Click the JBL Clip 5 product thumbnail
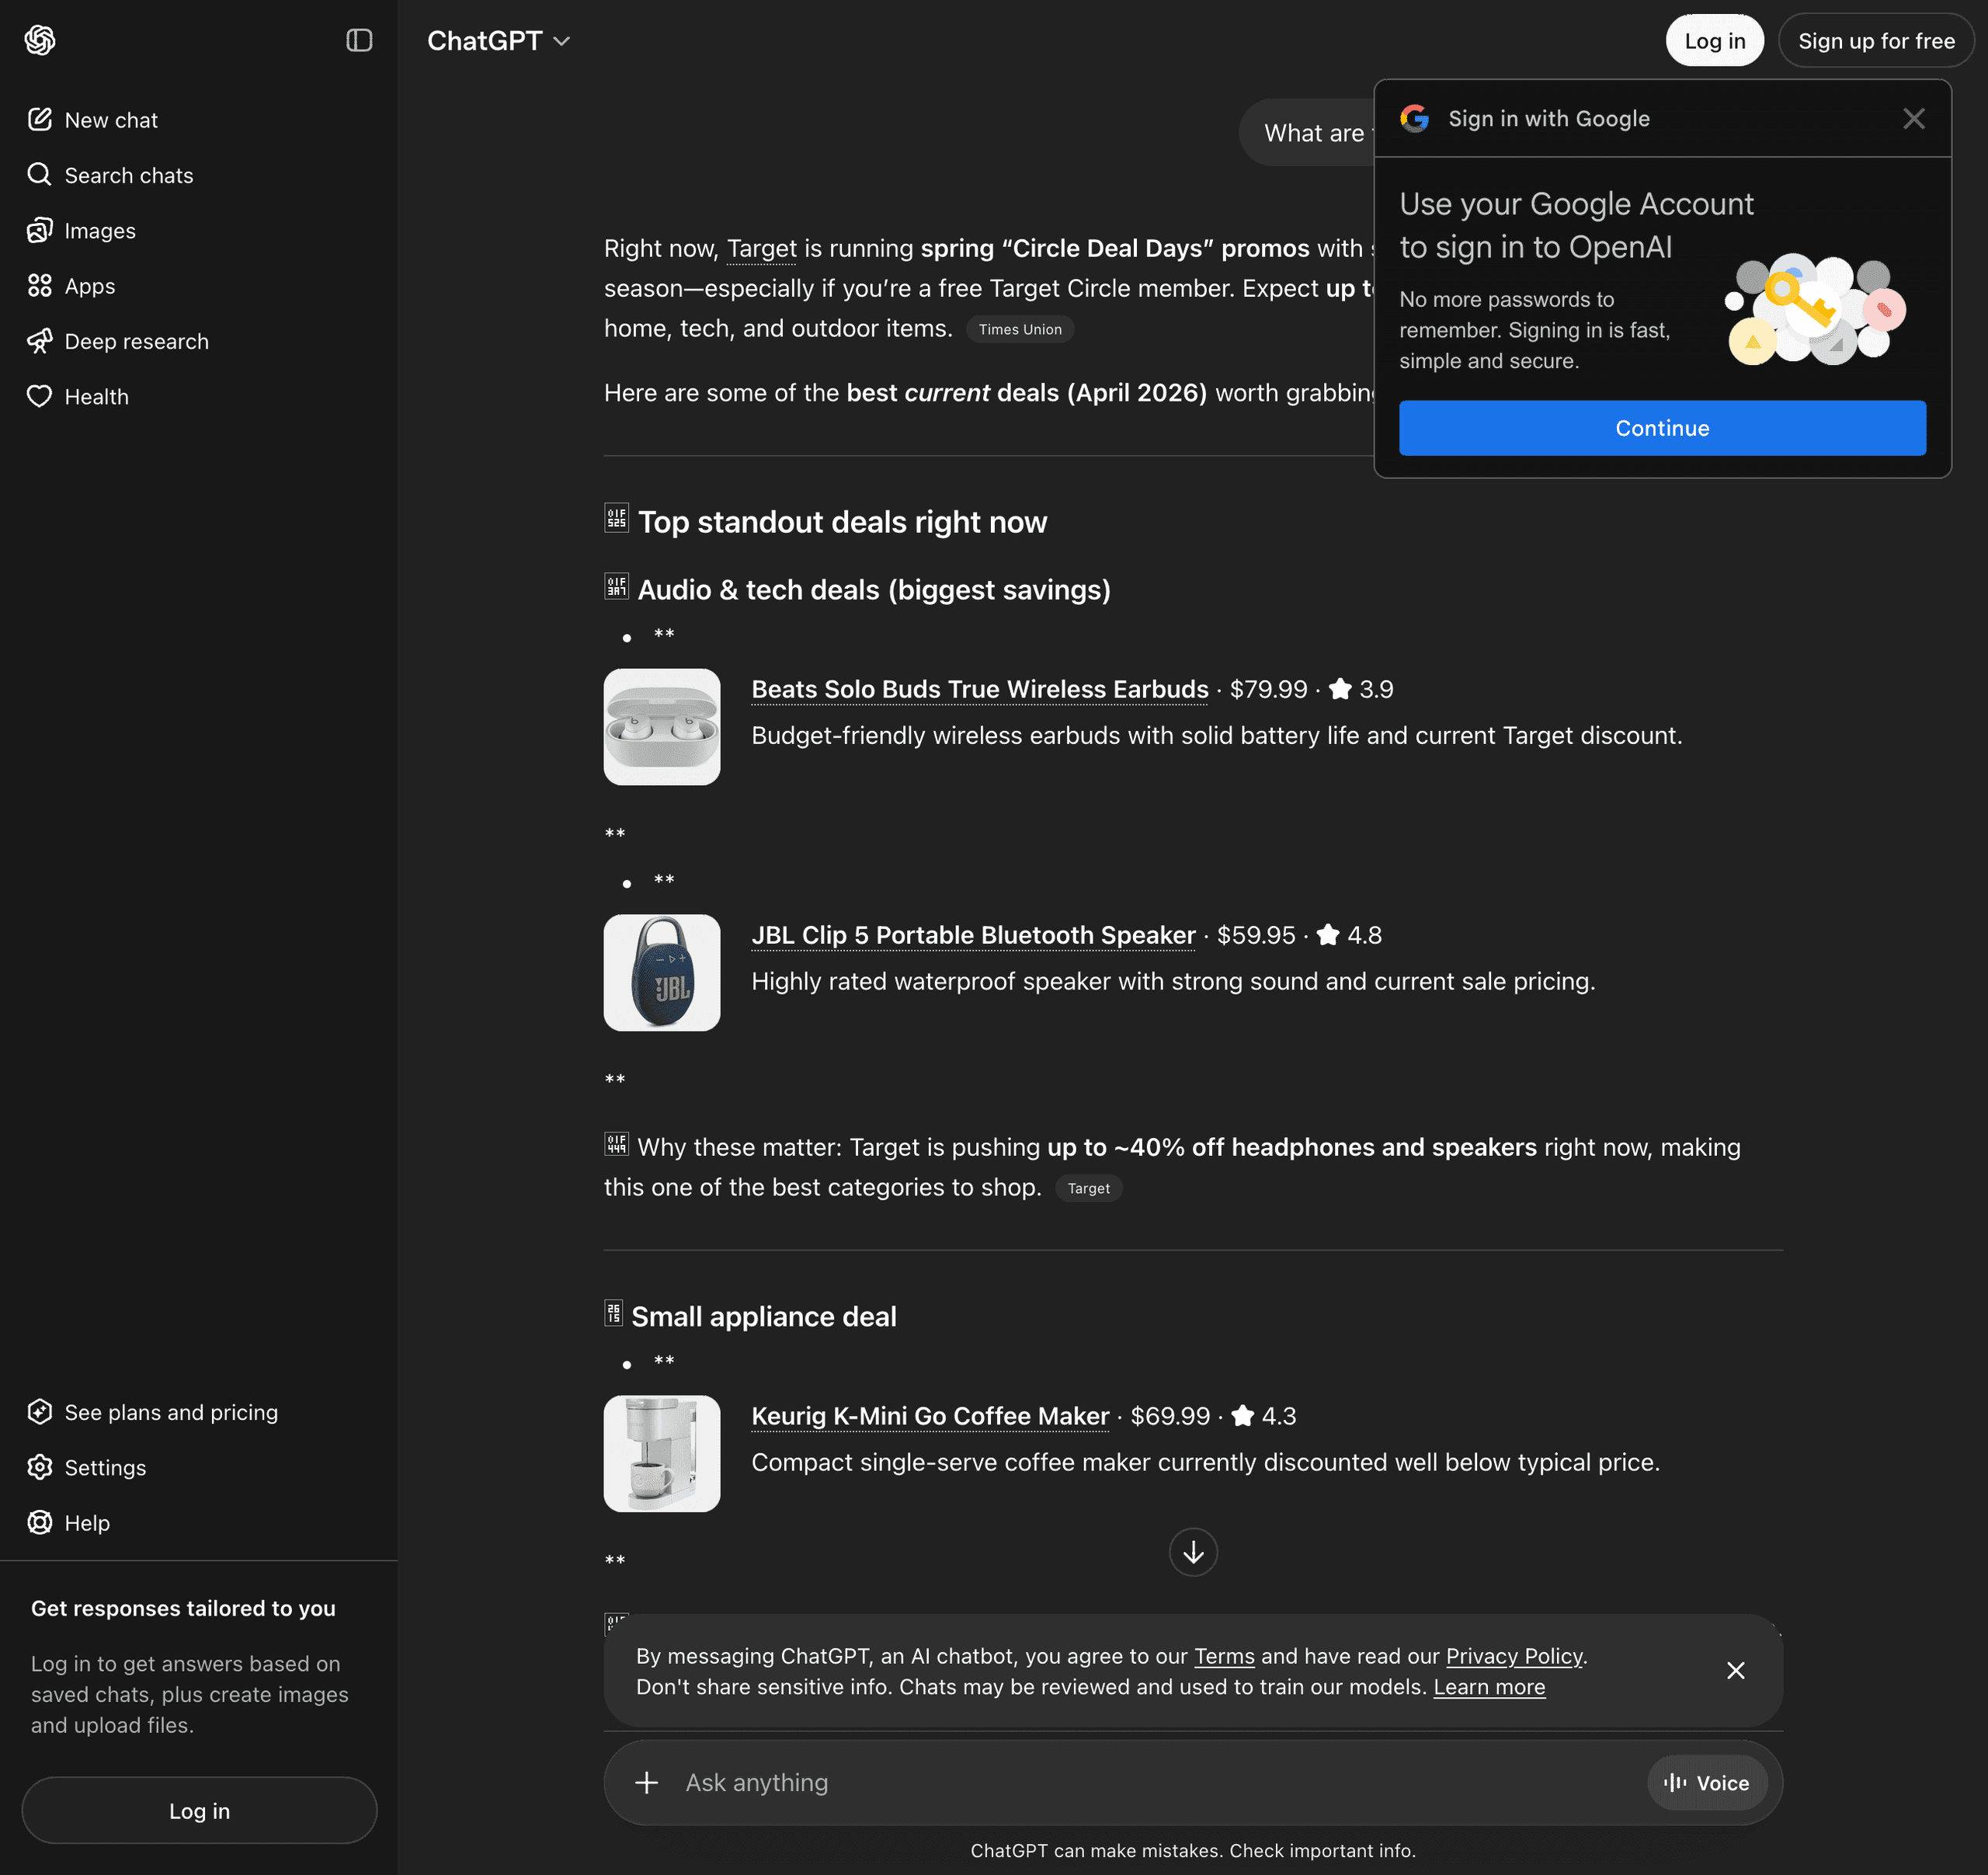Image resolution: width=1988 pixels, height=1875 pixels. tap(662, 973)
